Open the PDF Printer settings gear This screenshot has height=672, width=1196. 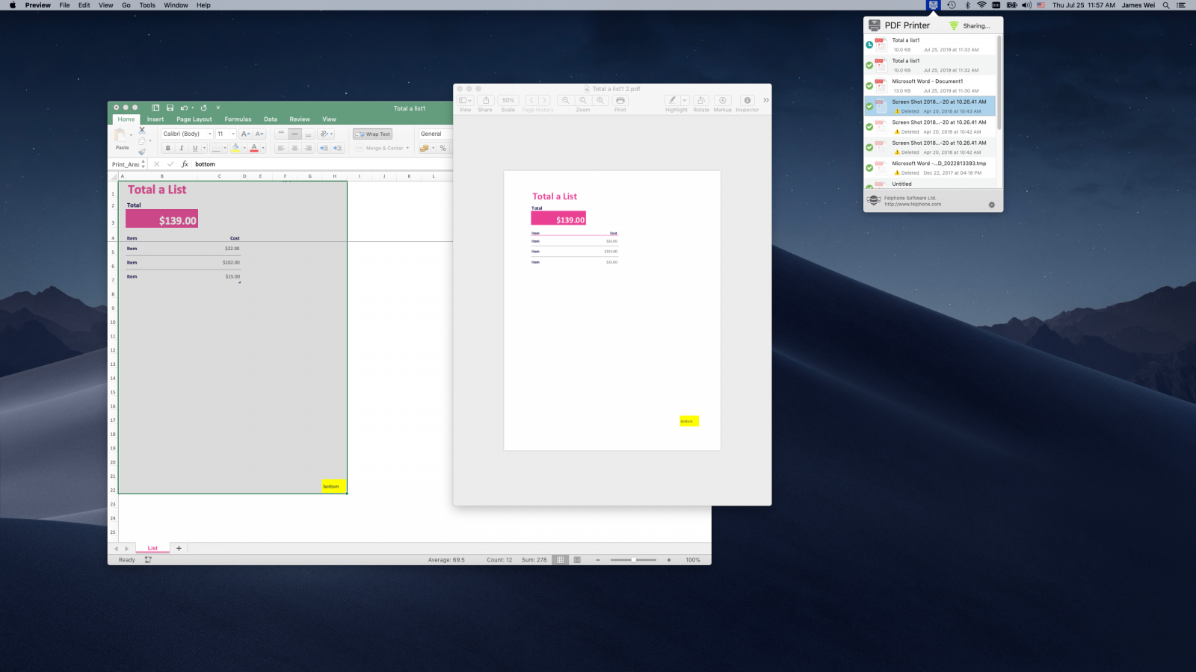click(992, 205)
